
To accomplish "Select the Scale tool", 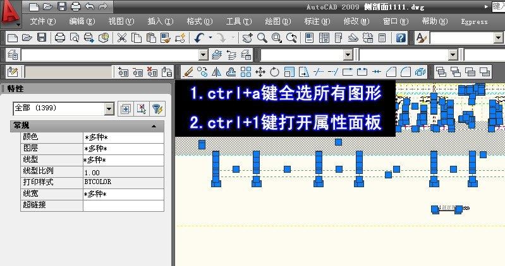I will pos(289,72).
